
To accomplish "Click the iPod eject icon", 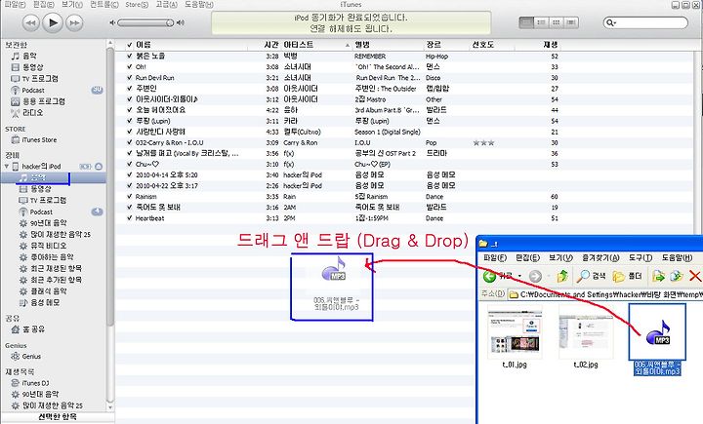I will [x=99, y=167].
